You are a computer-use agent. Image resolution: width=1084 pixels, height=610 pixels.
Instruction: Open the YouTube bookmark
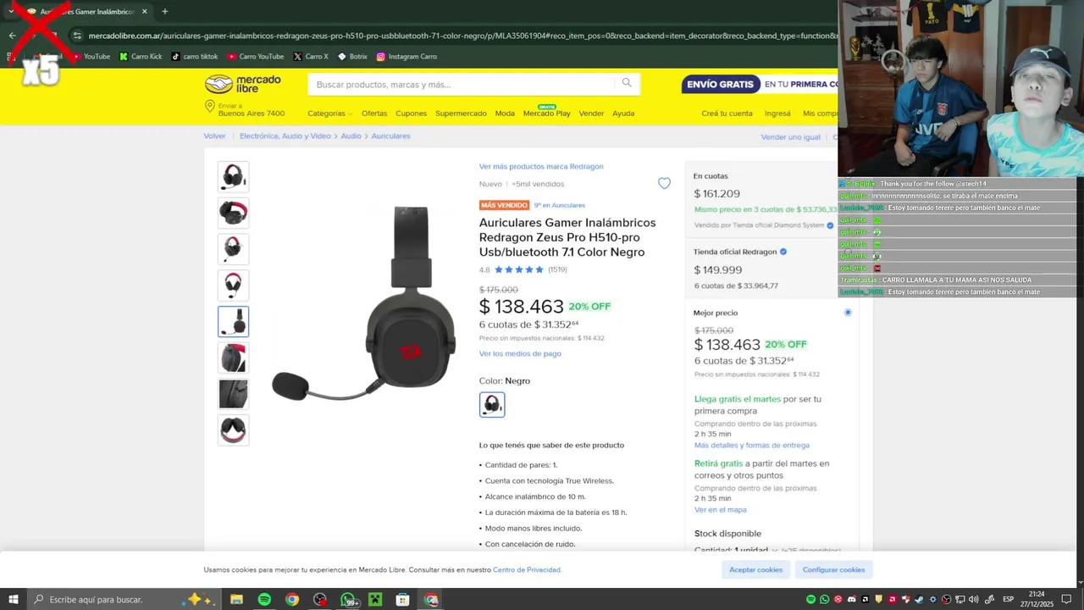(92, 57)
